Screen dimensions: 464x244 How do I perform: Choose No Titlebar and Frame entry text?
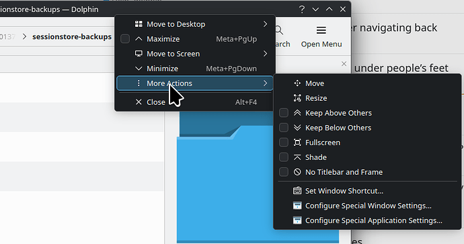pos(344,172)
